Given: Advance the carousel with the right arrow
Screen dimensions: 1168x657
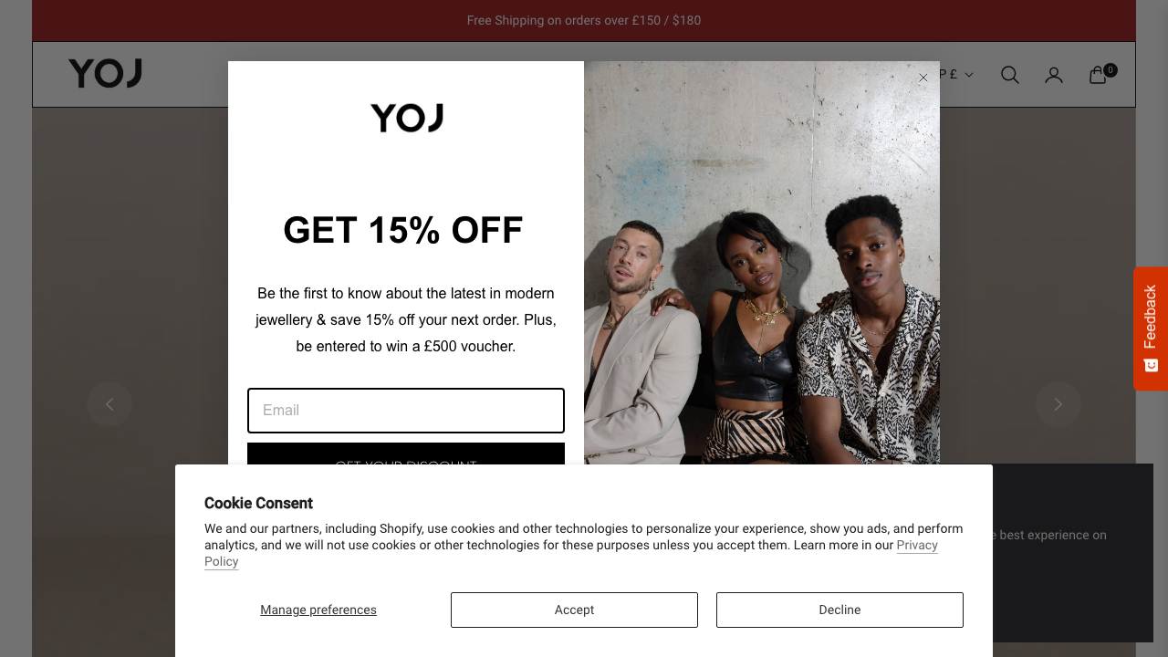Looking at the screenshot, I should point(1058,404).
